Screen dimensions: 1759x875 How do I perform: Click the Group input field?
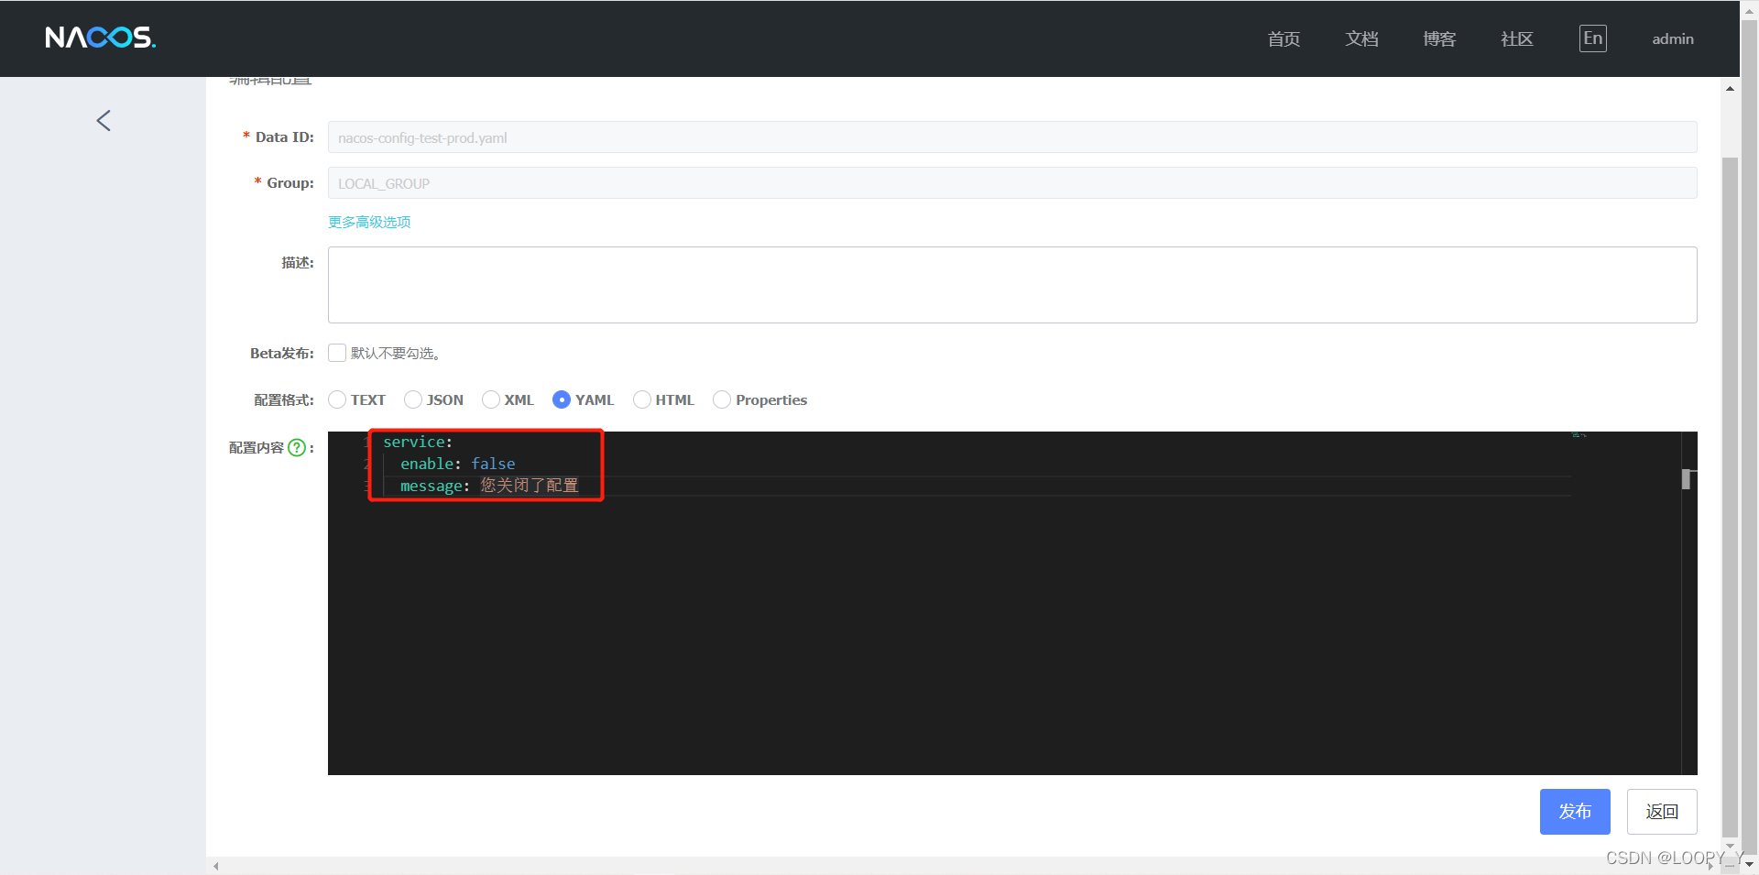1012,183
